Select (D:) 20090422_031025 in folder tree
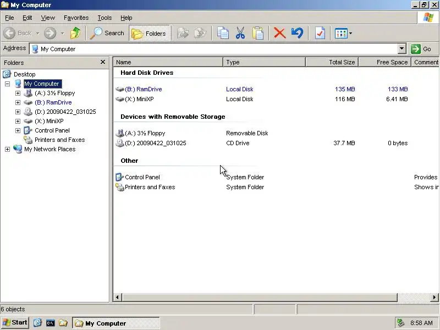 click(x=65, y=112)
